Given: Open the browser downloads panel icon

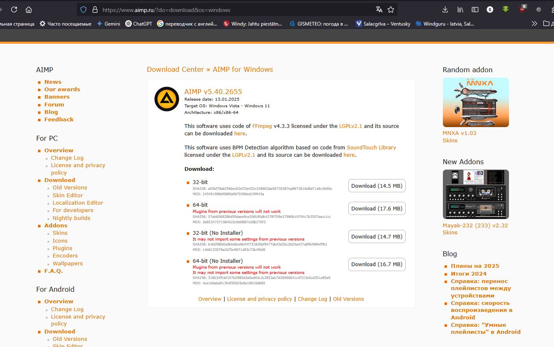Looking at the screenshot, I should pos(445,9).
